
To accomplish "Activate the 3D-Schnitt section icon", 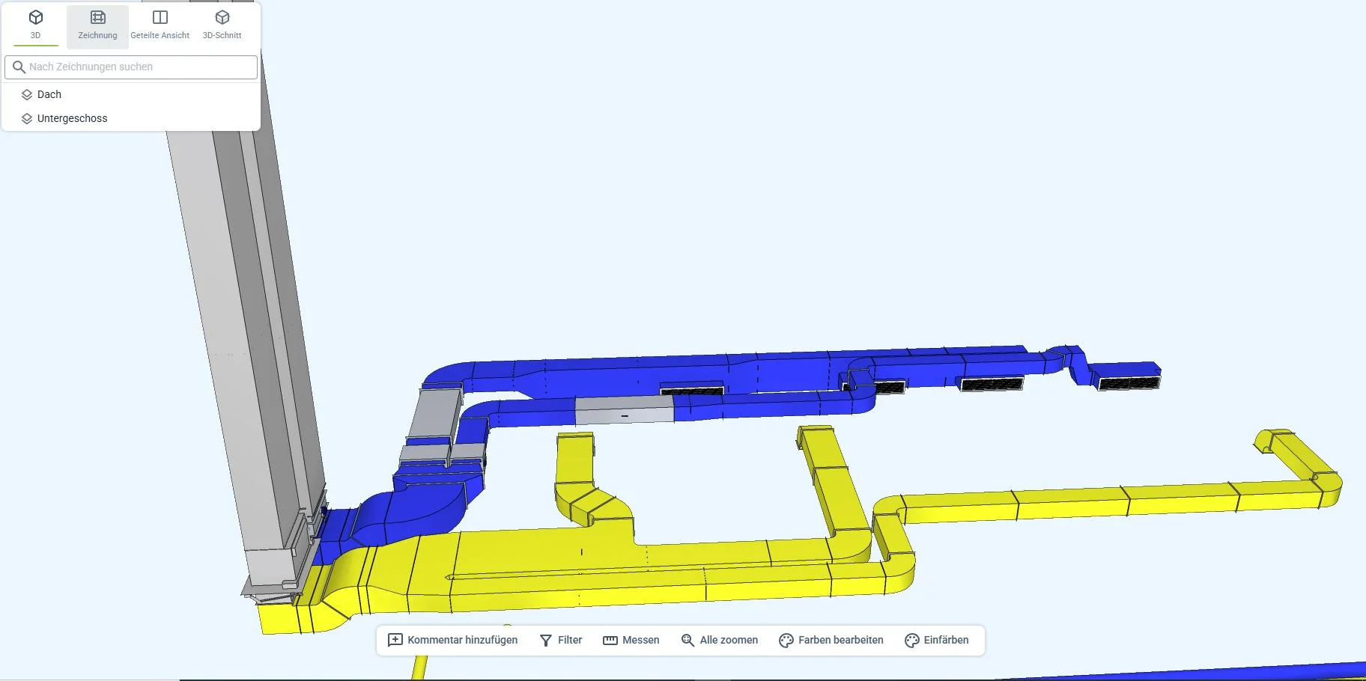I will tap(222, 17).
